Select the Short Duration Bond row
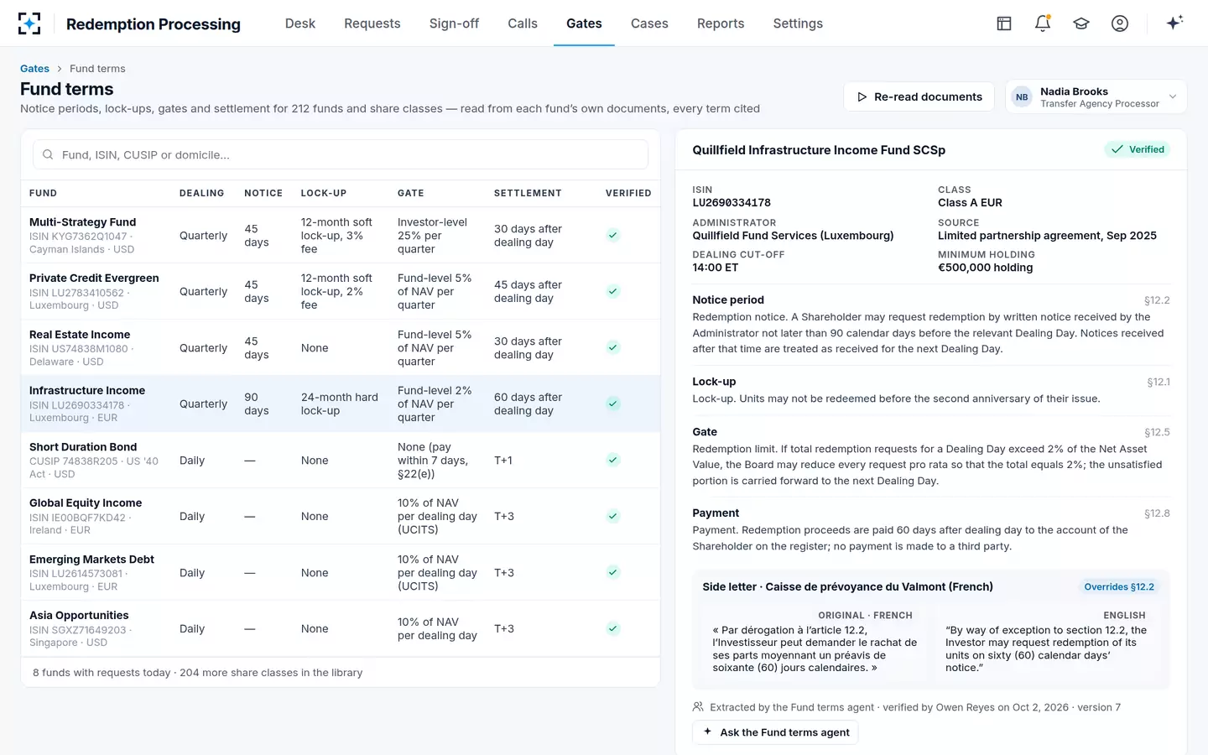The image size is (1208, 755). (341, 460)
